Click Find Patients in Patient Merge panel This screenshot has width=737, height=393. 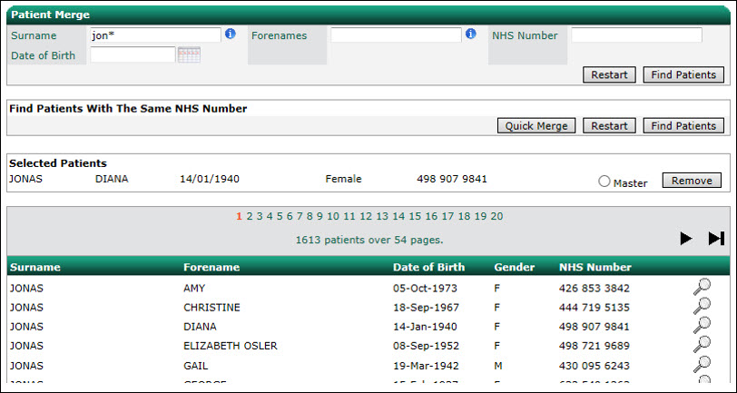[683, 74]
